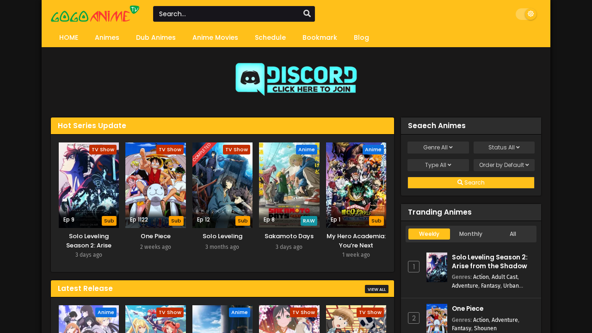Open trending Solo Leveling Season 2 title
This screenshot has width=592, height=333.
490,262
